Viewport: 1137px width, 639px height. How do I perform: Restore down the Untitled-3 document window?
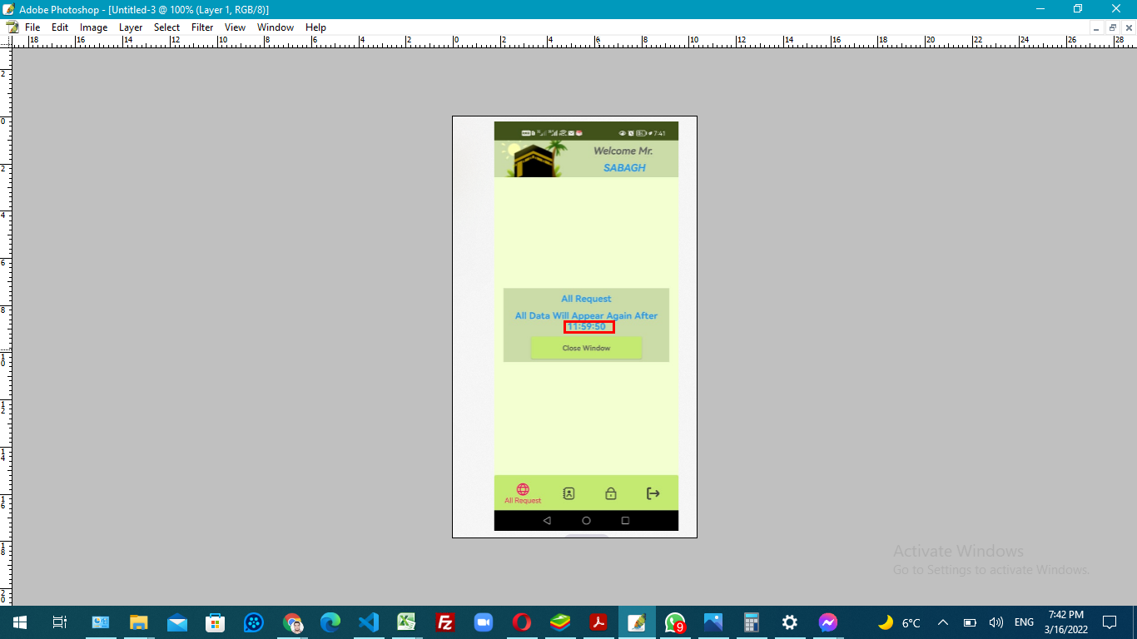(1113, 27)
